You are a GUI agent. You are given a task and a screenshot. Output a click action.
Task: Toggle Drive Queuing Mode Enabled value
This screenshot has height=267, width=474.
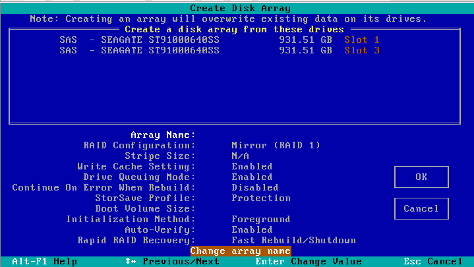click(252, 177)
